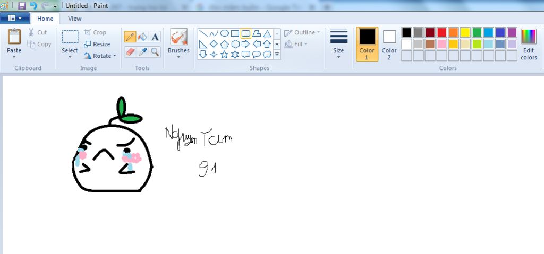Pick the orange color swatch
Image resolution: width=544 pixels, height=254 pixels.
point(454,32)
